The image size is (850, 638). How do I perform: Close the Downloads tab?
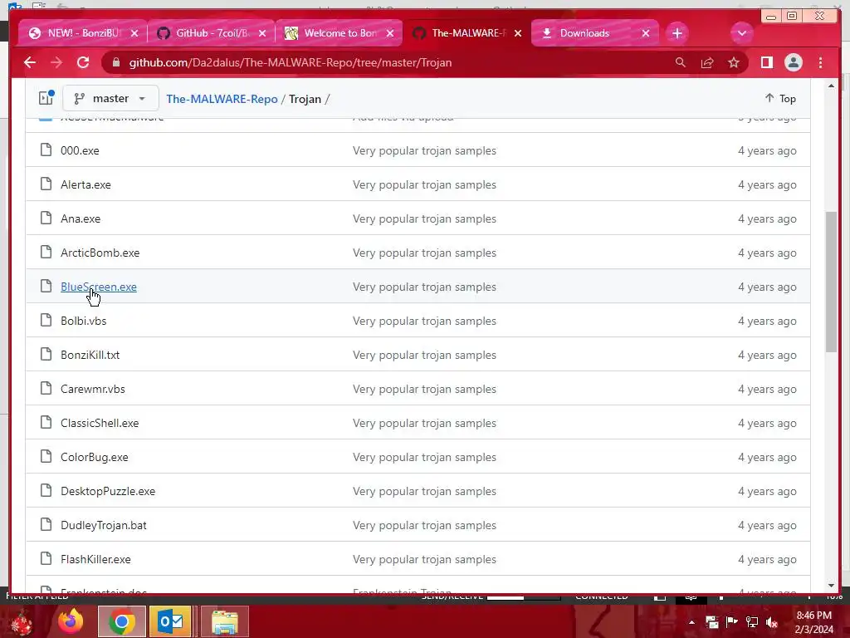pyautogui.click(x=646, y=33)
